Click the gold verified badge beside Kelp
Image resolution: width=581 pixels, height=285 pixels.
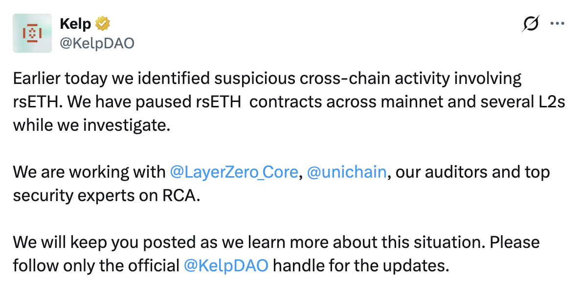[102, 23]
